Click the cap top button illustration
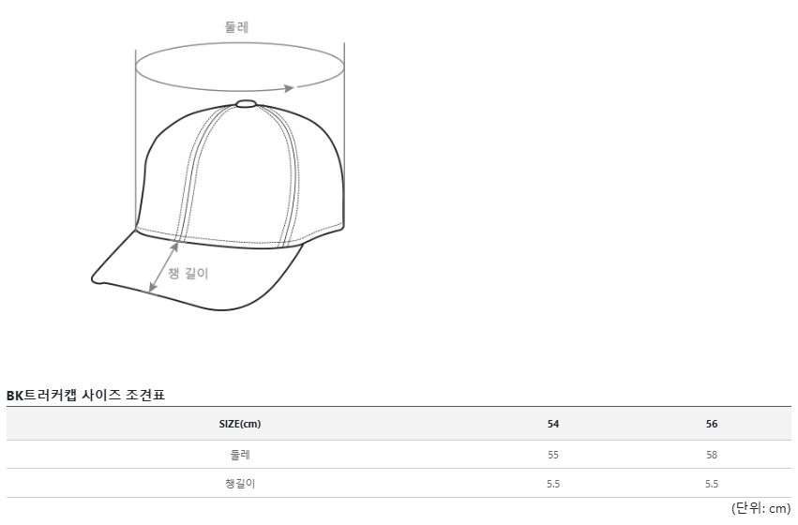Image resolution: width=798 pixels, height=525 pixels. 246,104
